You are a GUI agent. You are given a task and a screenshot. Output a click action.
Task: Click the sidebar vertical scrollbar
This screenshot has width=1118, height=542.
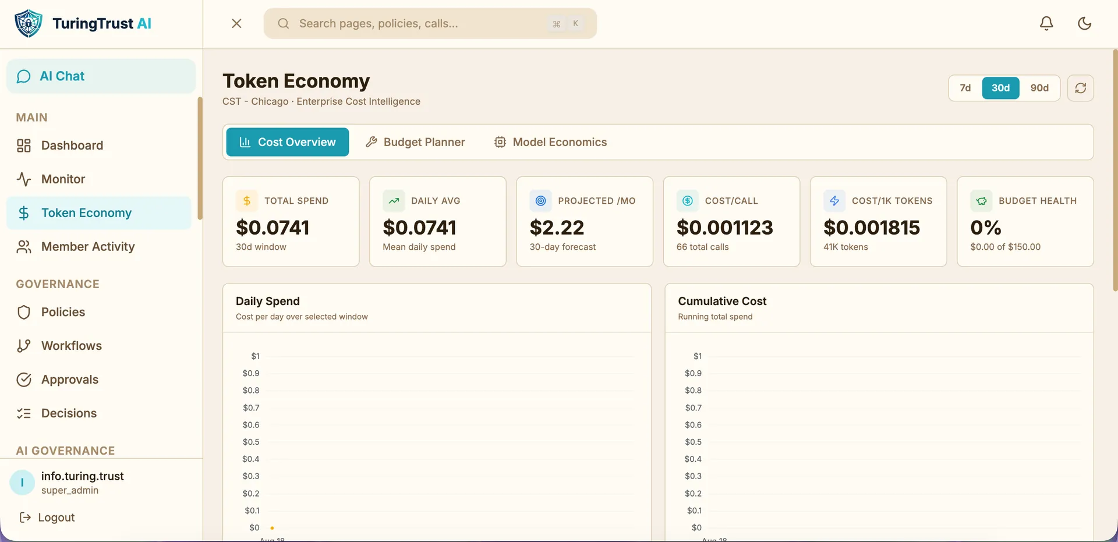[x=200, y=158]
